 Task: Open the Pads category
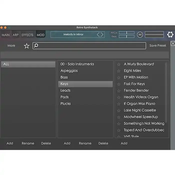click(85, 97)
